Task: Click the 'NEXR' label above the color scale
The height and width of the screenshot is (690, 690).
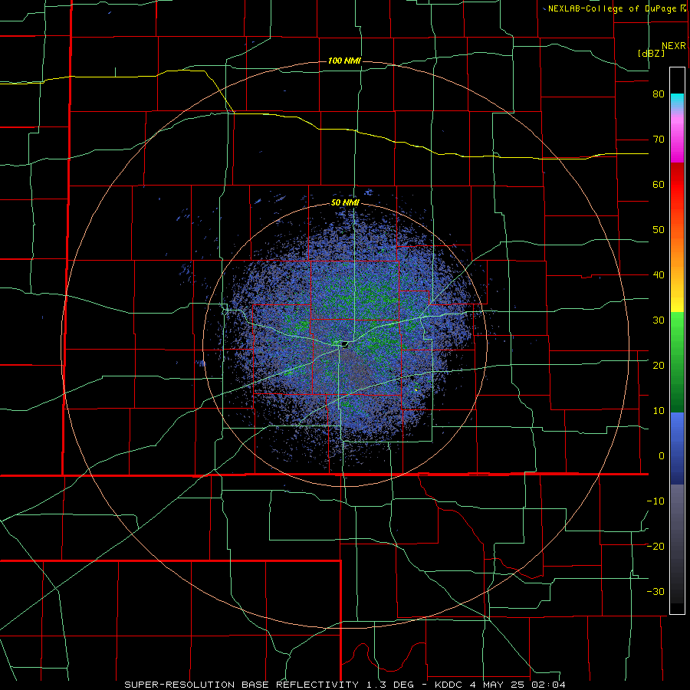Action: coord(674,46)
